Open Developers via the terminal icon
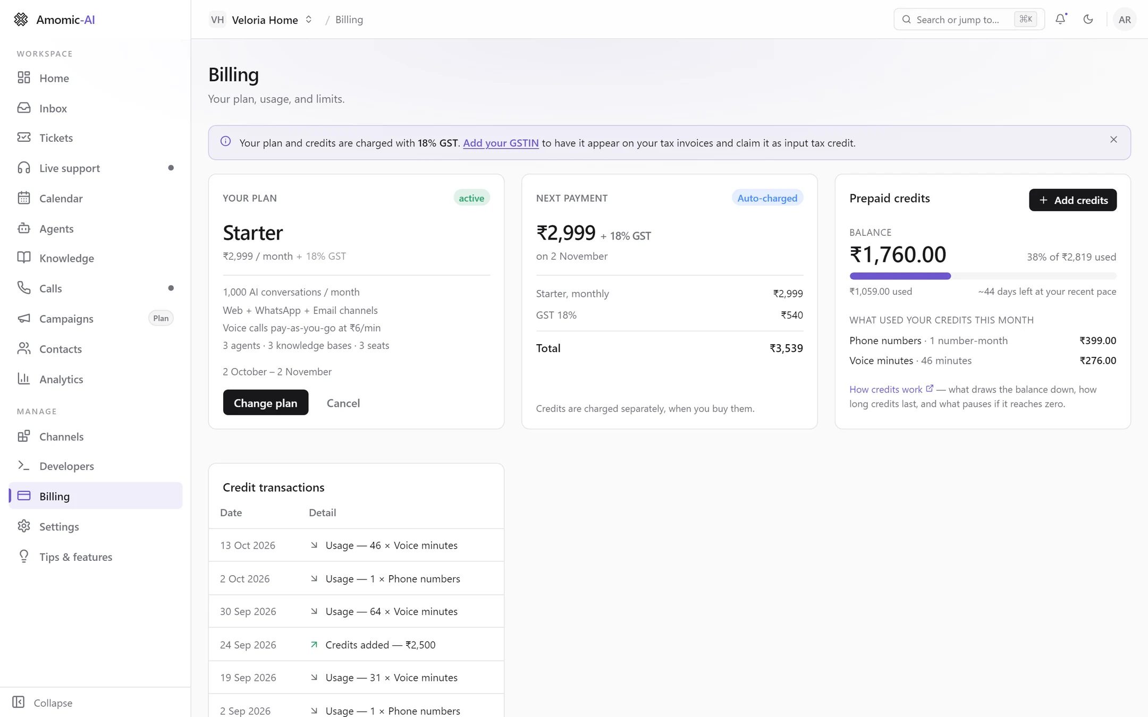Viewport: 1148px width, 717px height. [24, 466]
